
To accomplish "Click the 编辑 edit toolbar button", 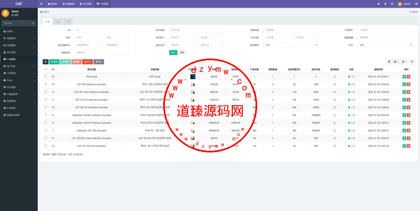I will [x=66, y=62].
